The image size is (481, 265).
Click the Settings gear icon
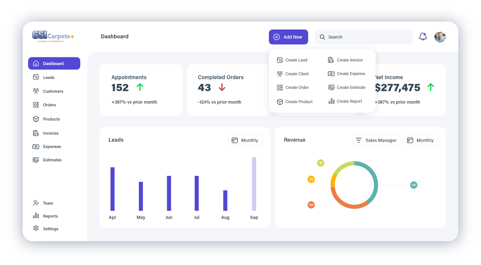pos(36,228)
